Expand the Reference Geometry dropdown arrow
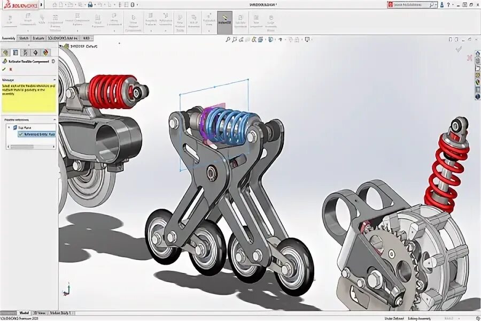 166,30
